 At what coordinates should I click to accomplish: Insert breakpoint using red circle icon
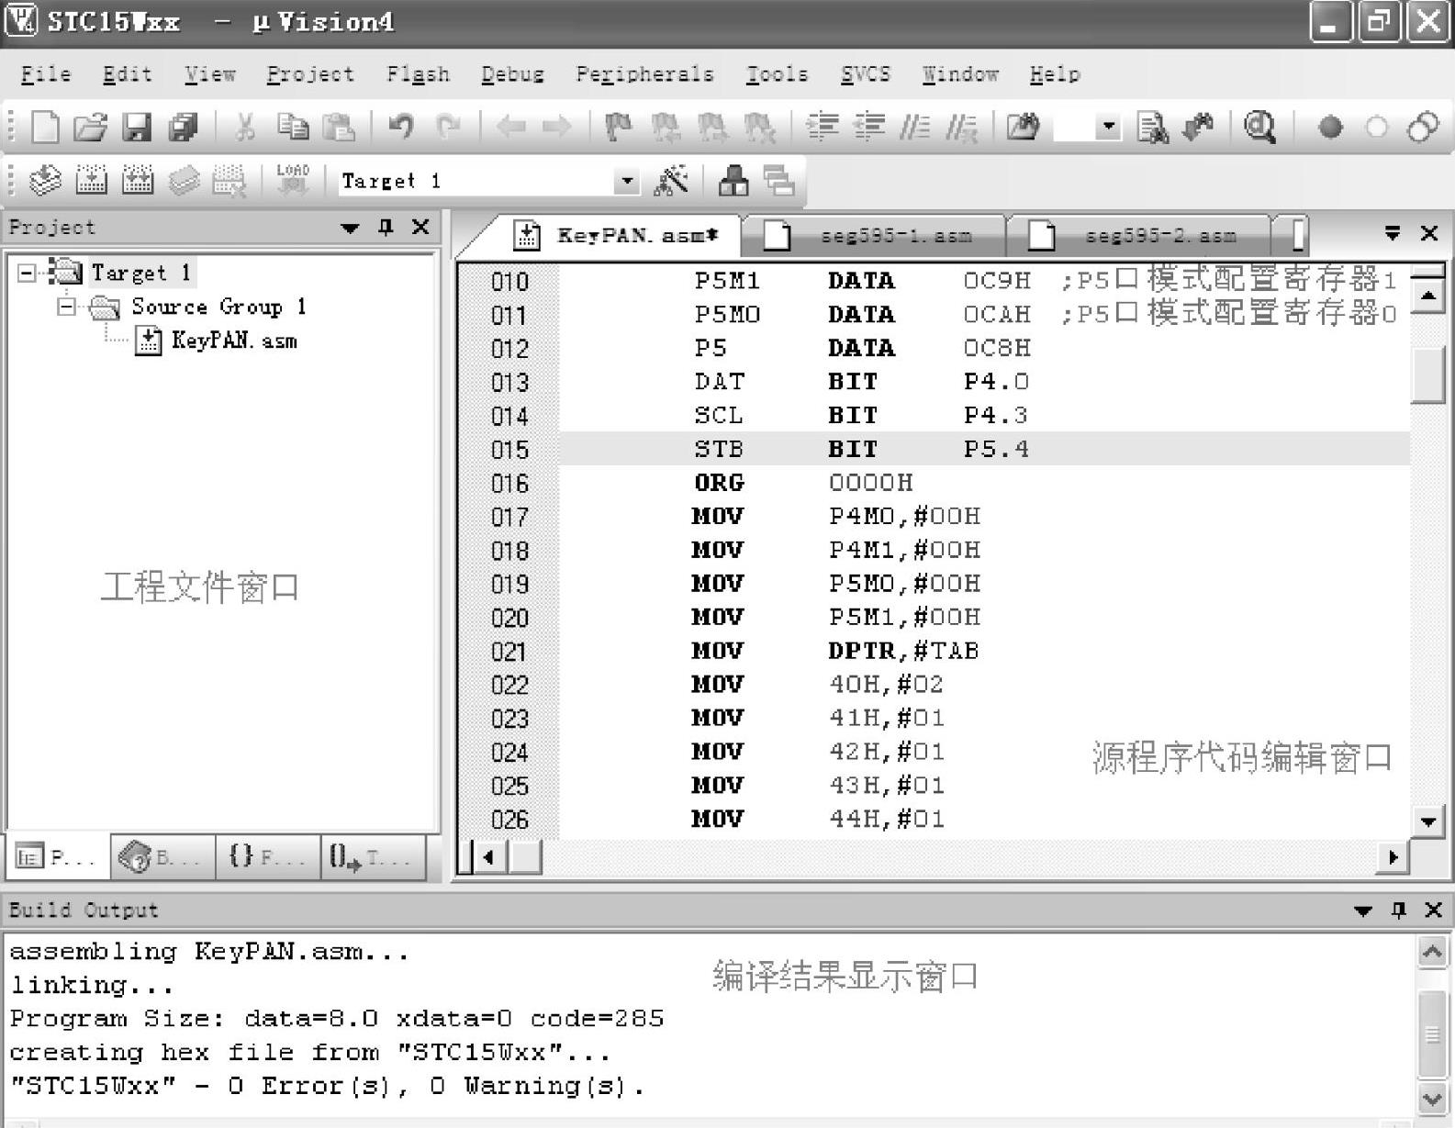1329,127
